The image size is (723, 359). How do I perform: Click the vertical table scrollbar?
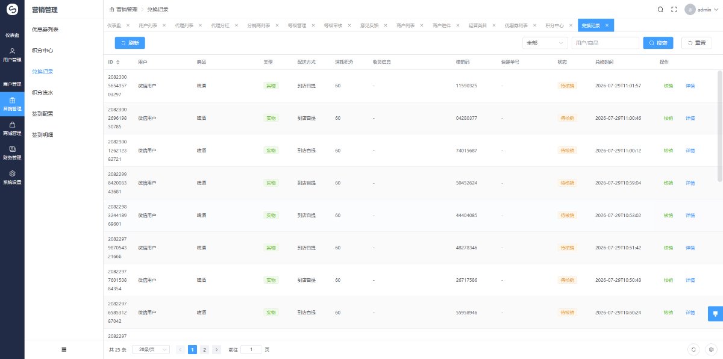pos(719,125)
